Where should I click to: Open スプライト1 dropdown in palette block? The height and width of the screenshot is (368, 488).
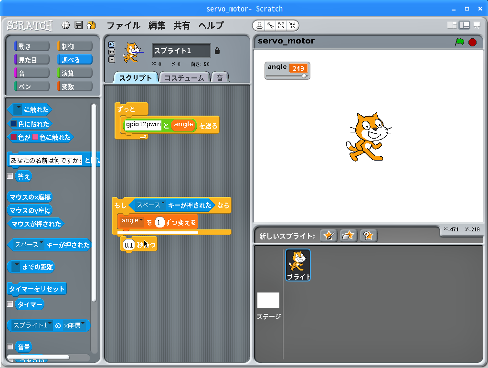click(32, 325)
